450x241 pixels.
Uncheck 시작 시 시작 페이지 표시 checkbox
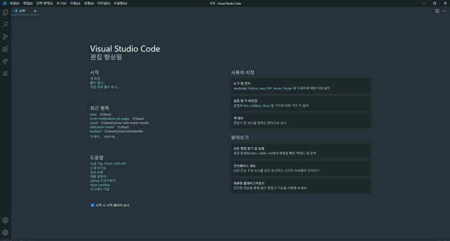(93, 205)
